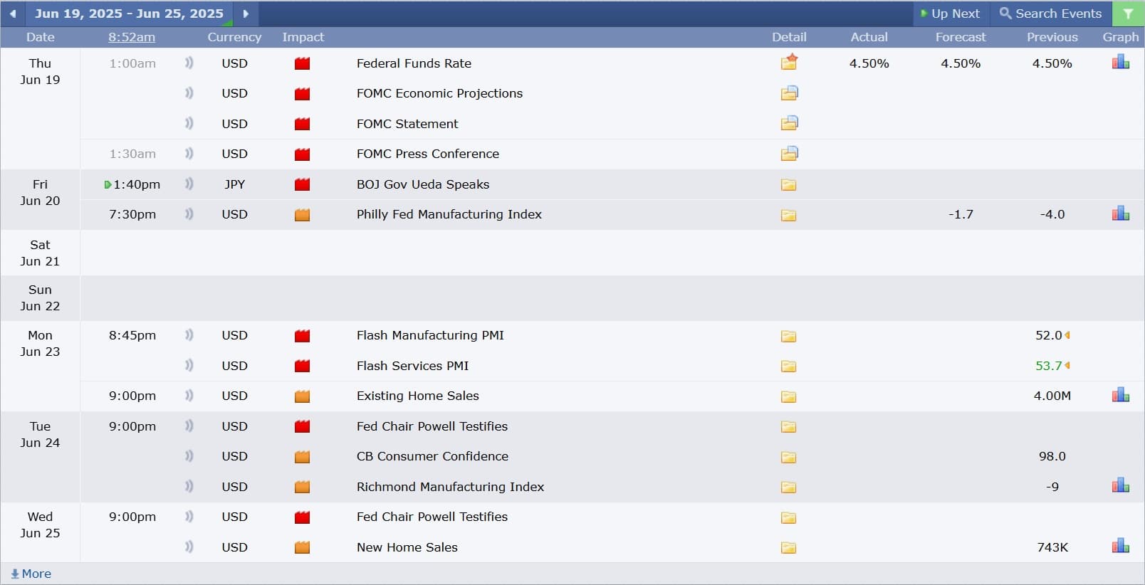1145x585 pixels.
Task: View Richmond Manufacturing Index graph
Action: pyautogui.click(x=1121, y=485)
